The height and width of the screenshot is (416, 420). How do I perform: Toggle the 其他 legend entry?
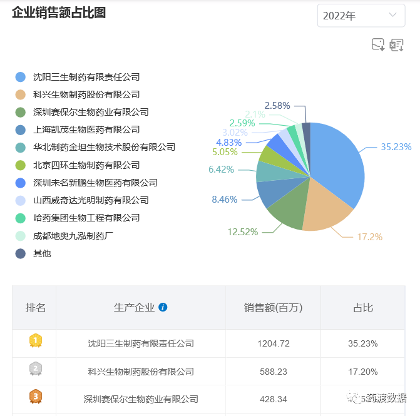41,253
